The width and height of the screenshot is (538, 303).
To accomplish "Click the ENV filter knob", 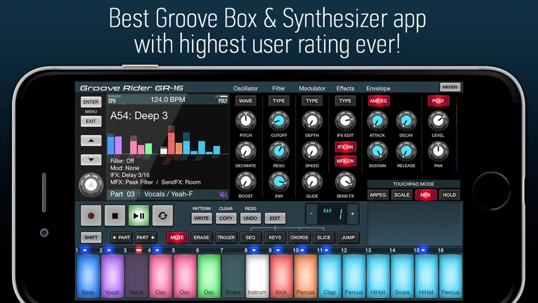I will (x=279, y=181).
